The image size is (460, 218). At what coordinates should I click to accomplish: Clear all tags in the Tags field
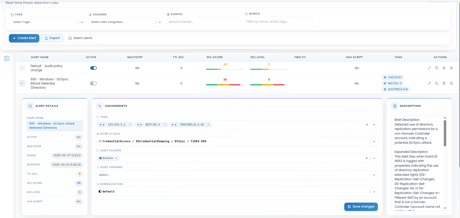(367, 125)
